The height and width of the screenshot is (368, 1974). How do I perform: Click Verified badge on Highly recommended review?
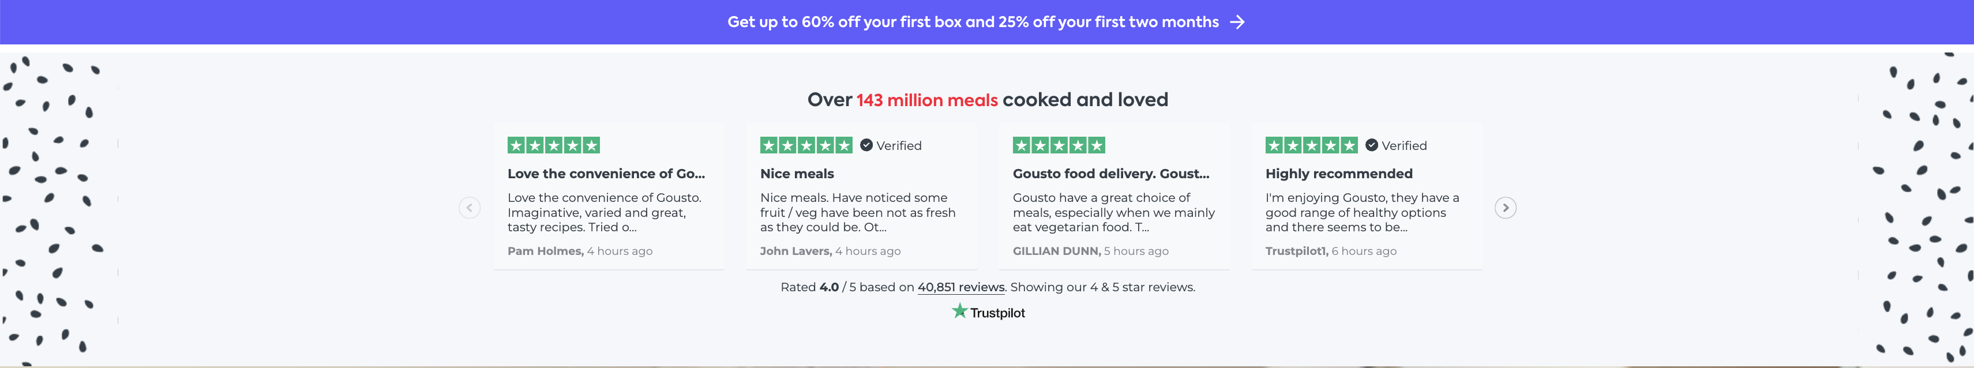point(1396,146)
